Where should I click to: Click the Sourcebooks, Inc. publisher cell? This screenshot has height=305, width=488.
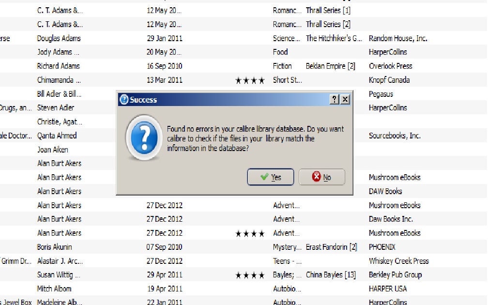pyautogui.click(x=395, y=136)
